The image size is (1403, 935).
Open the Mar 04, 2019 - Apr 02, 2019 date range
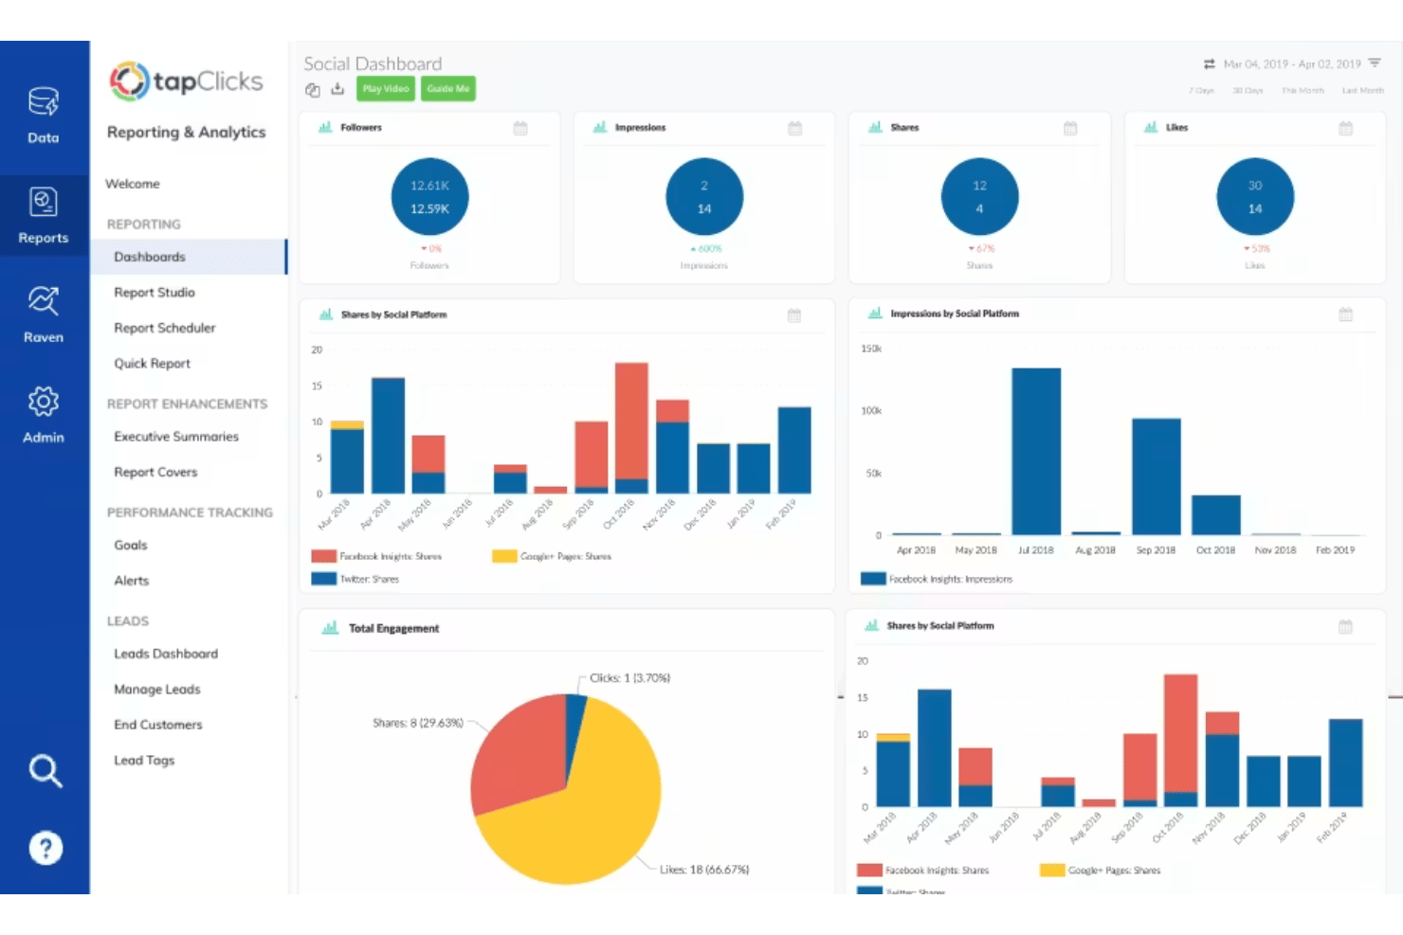pyautogui.click(x=1292, y=64)
